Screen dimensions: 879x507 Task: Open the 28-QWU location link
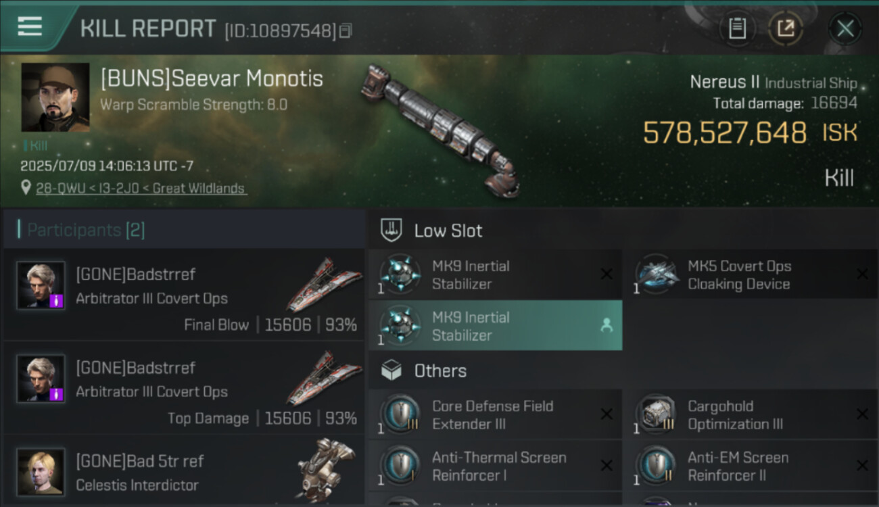tap(141, 189)
